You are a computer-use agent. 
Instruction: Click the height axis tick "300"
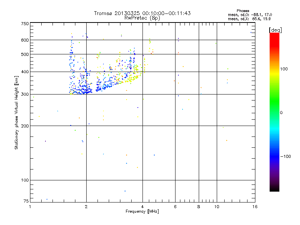(x=25, y=94)
